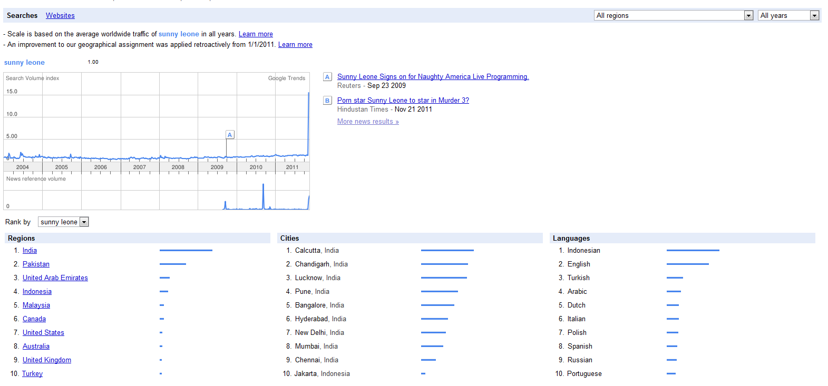Viewport: 828px width, 386px height.
Task: Click the A news flag beside the Reuters headline
Action: tap(327, 77)
